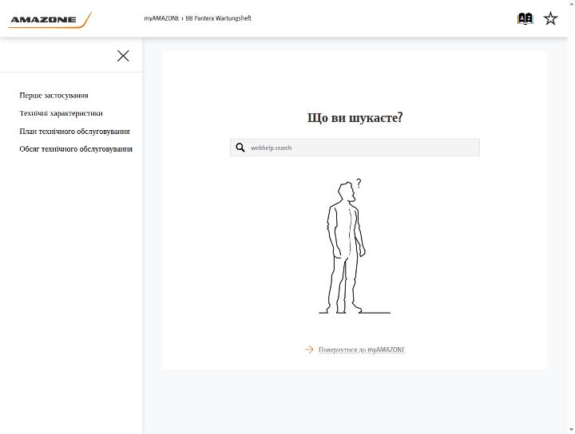Open the Перше застосування menu item
575x434 pixels.
pos(54,95)
